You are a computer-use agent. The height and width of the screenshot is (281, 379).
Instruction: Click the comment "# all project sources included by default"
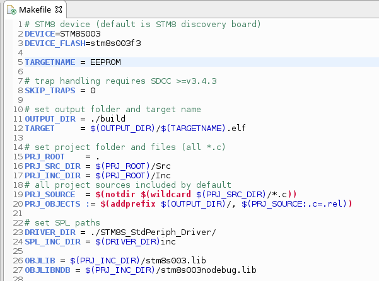tap(128, 185)
